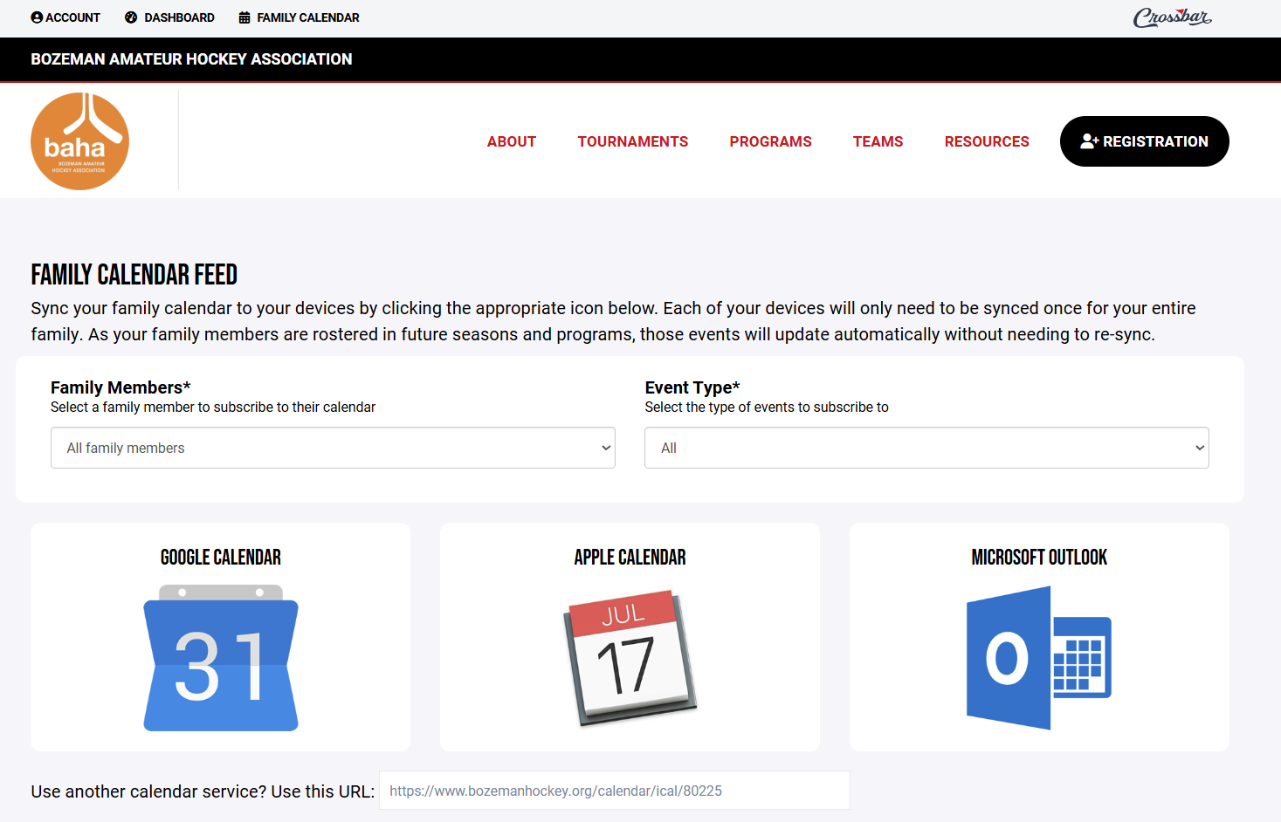Open the Family Members dropdown

[333, 448]
